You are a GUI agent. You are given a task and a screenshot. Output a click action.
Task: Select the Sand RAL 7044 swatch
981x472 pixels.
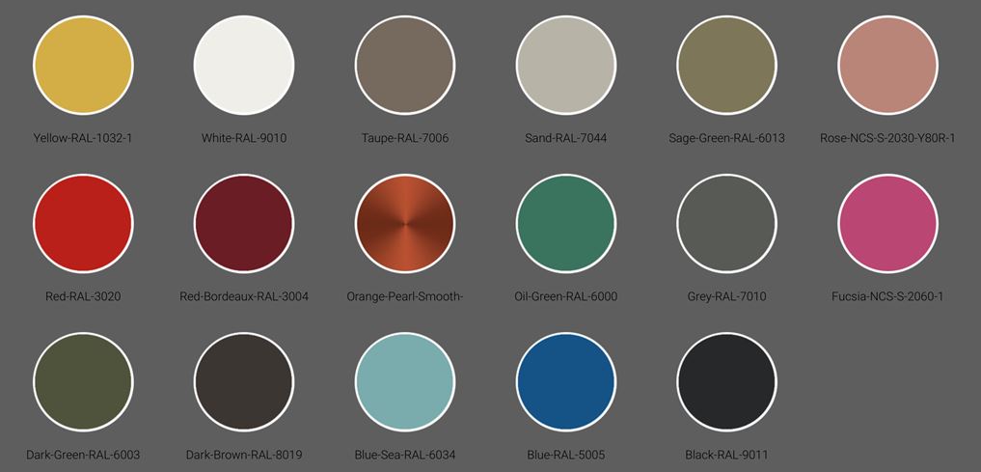pyautogui.click(x=566, y=66)
